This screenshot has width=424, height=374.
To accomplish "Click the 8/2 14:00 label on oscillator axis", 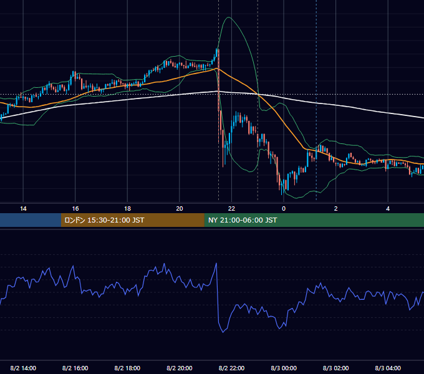I will pyautogui.click(x=23, y=368).
